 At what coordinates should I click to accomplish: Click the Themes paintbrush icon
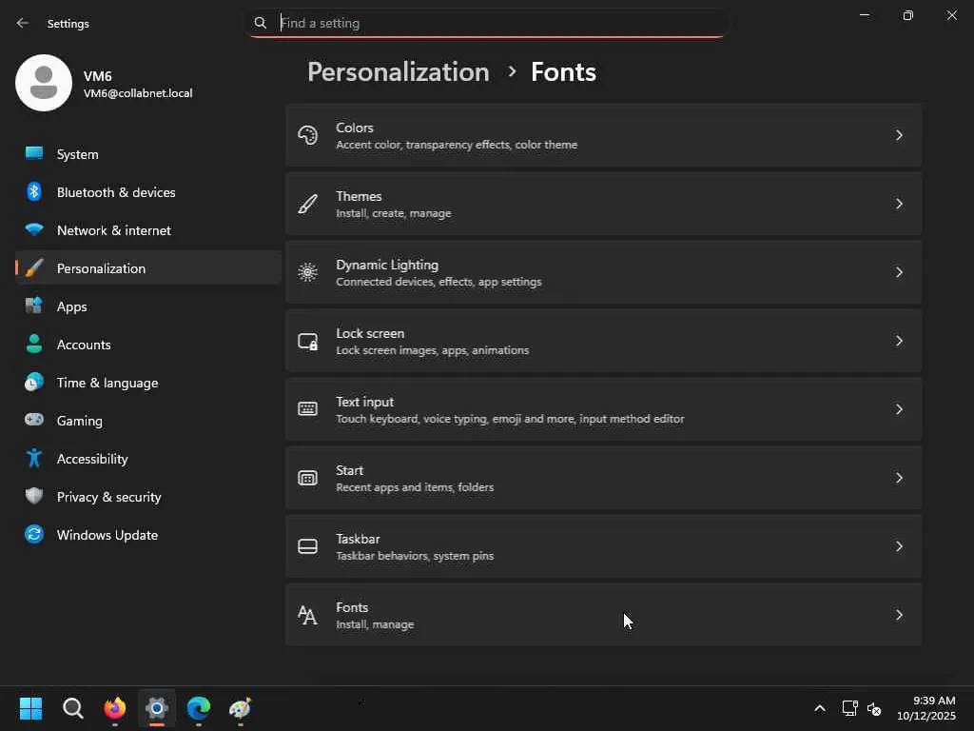tap(307, 204)
